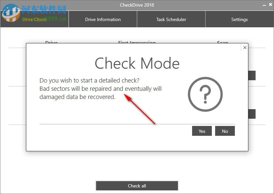Click Yes to start the detailed check
Image resolution: width=274 pixels, height=194 pixels.
coord(202,131)
